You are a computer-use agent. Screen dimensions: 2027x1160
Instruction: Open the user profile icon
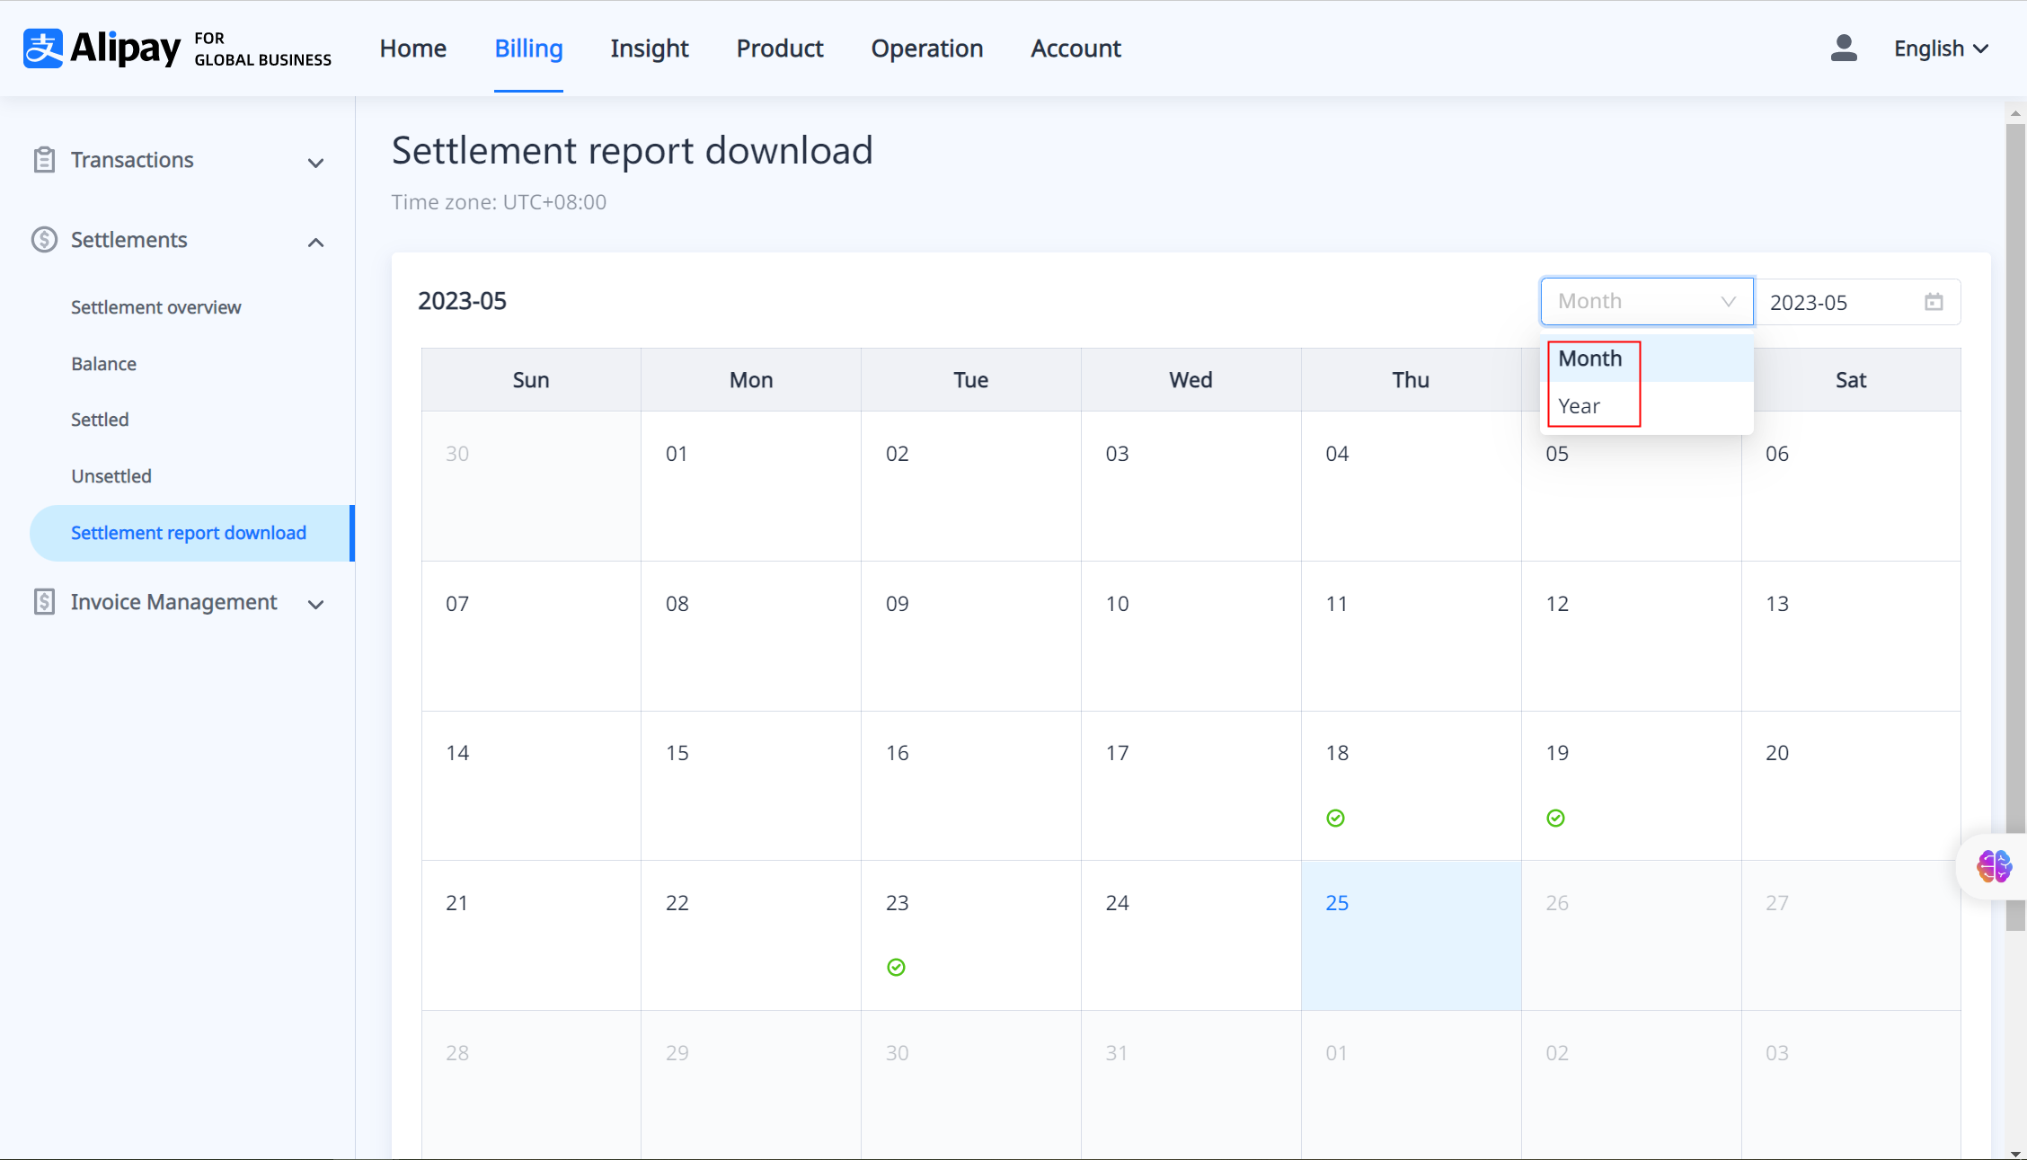(1843, 49)
